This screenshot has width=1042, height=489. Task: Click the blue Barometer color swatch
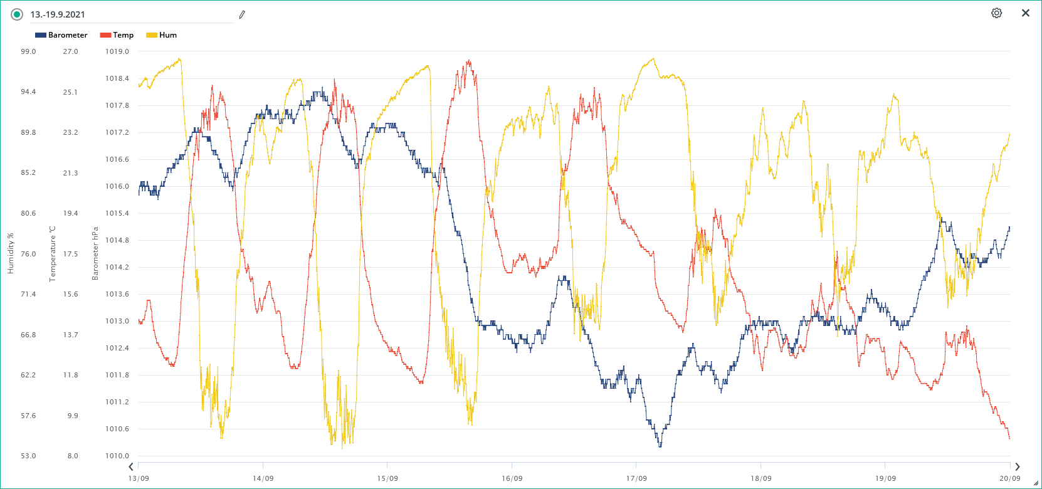click(x=41, y=35)
